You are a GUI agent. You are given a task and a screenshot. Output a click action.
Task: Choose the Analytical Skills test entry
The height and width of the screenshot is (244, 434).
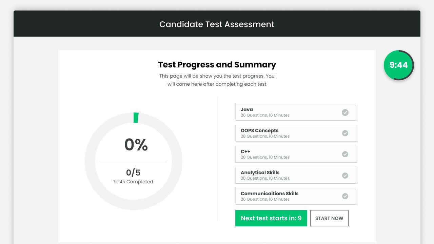click(x=296, y=175)
